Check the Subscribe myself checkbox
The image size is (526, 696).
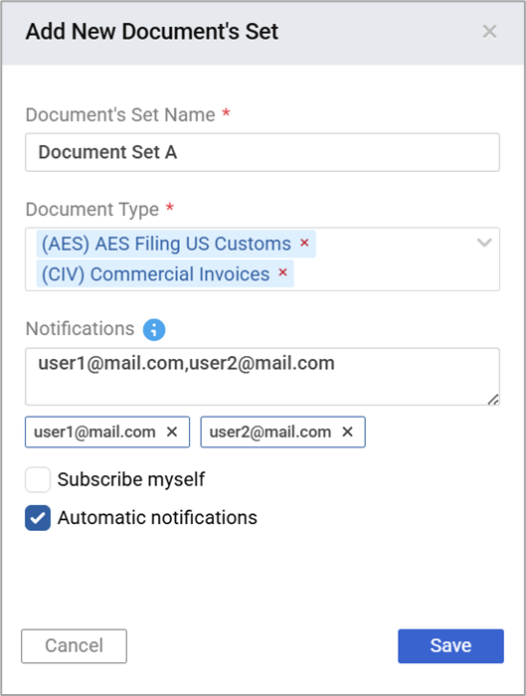click(38, 479)
